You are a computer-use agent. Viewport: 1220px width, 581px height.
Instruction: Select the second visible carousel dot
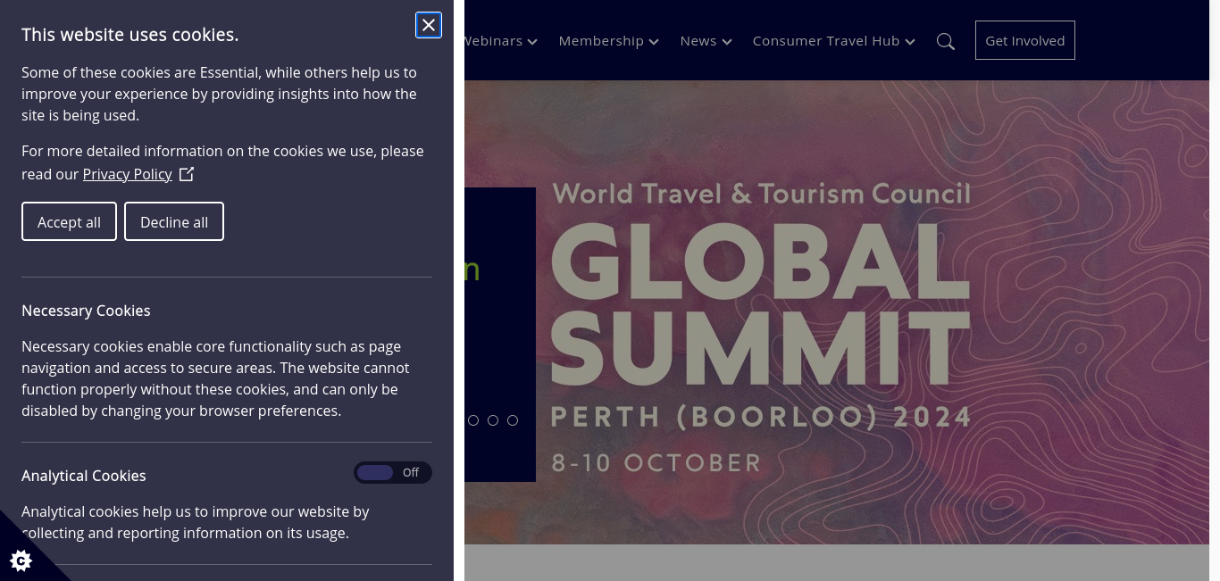click(x=493, y=420)
